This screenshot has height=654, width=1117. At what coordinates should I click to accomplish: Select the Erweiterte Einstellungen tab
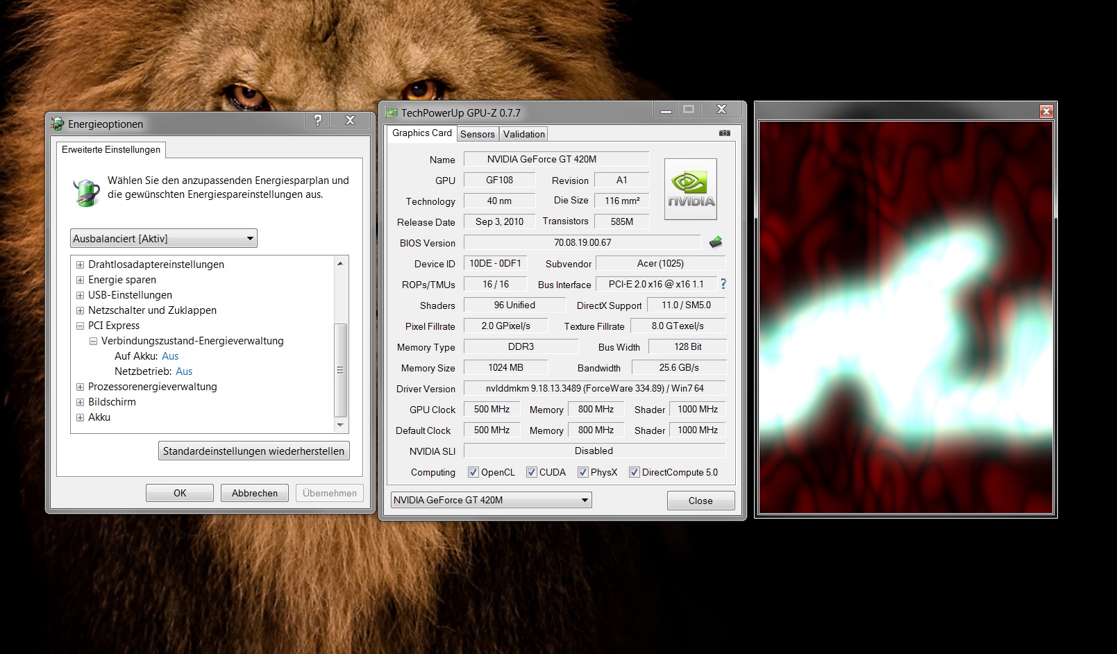point(111,149)
